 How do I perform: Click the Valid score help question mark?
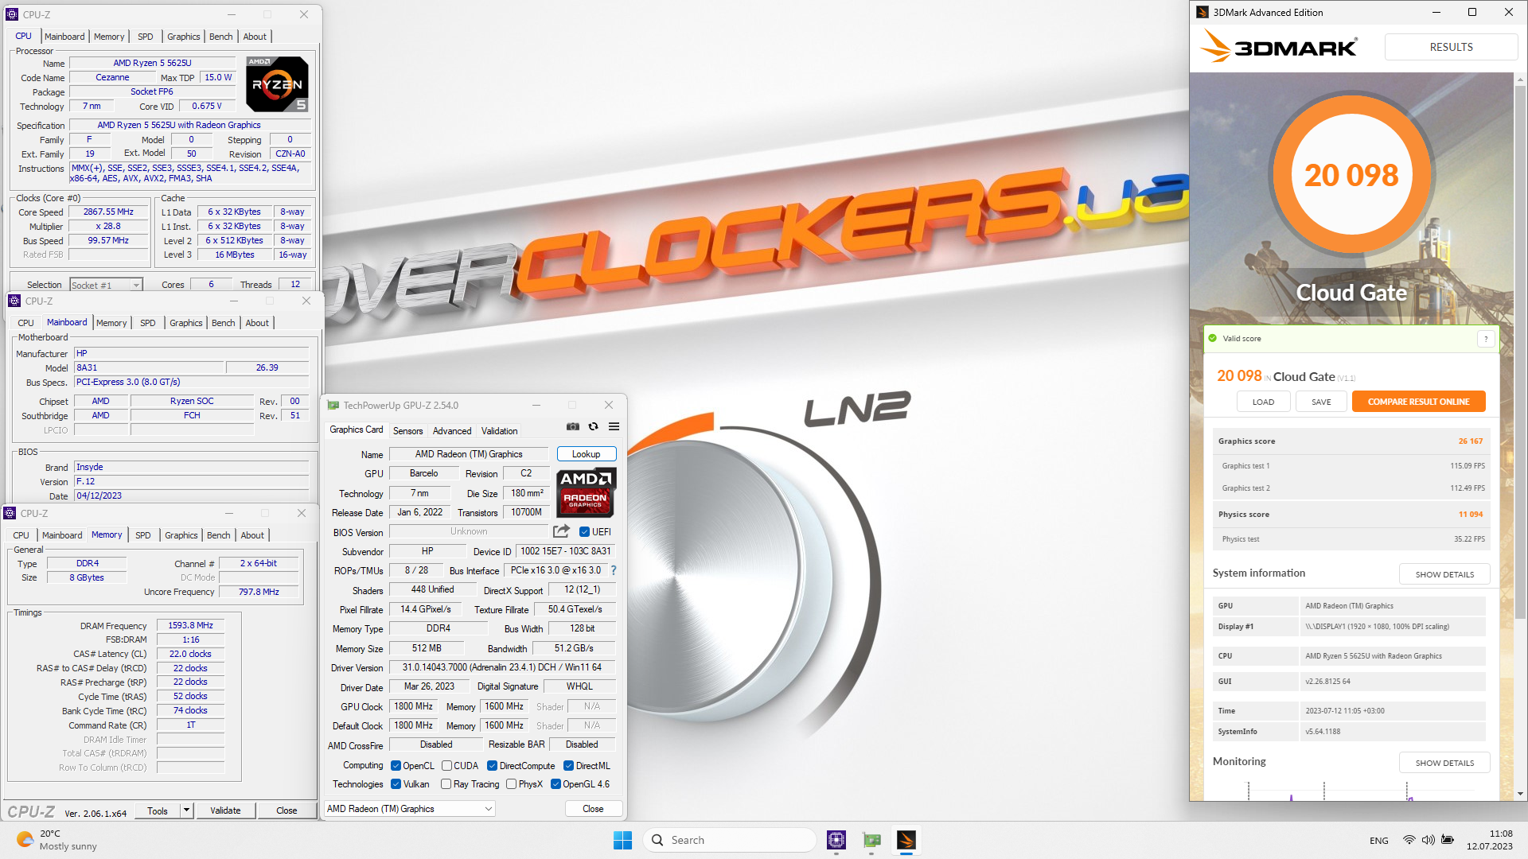click(1485, 339)
